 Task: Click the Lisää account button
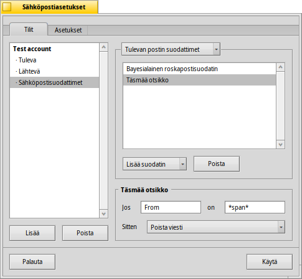32,233
